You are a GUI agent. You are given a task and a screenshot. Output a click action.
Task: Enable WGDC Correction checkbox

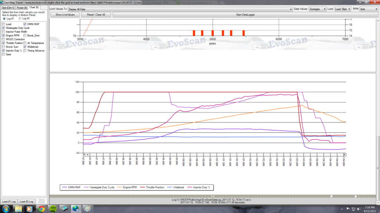click(3, 39)
